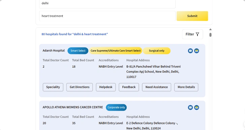
Task: Open email icon for Adarsh Hospital
Action: tap(196, 51)
